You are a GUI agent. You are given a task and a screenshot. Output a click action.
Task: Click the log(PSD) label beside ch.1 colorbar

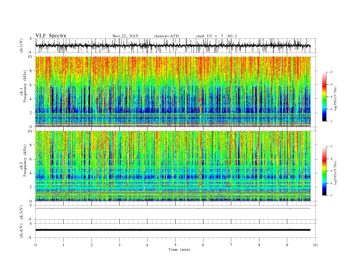336,98
